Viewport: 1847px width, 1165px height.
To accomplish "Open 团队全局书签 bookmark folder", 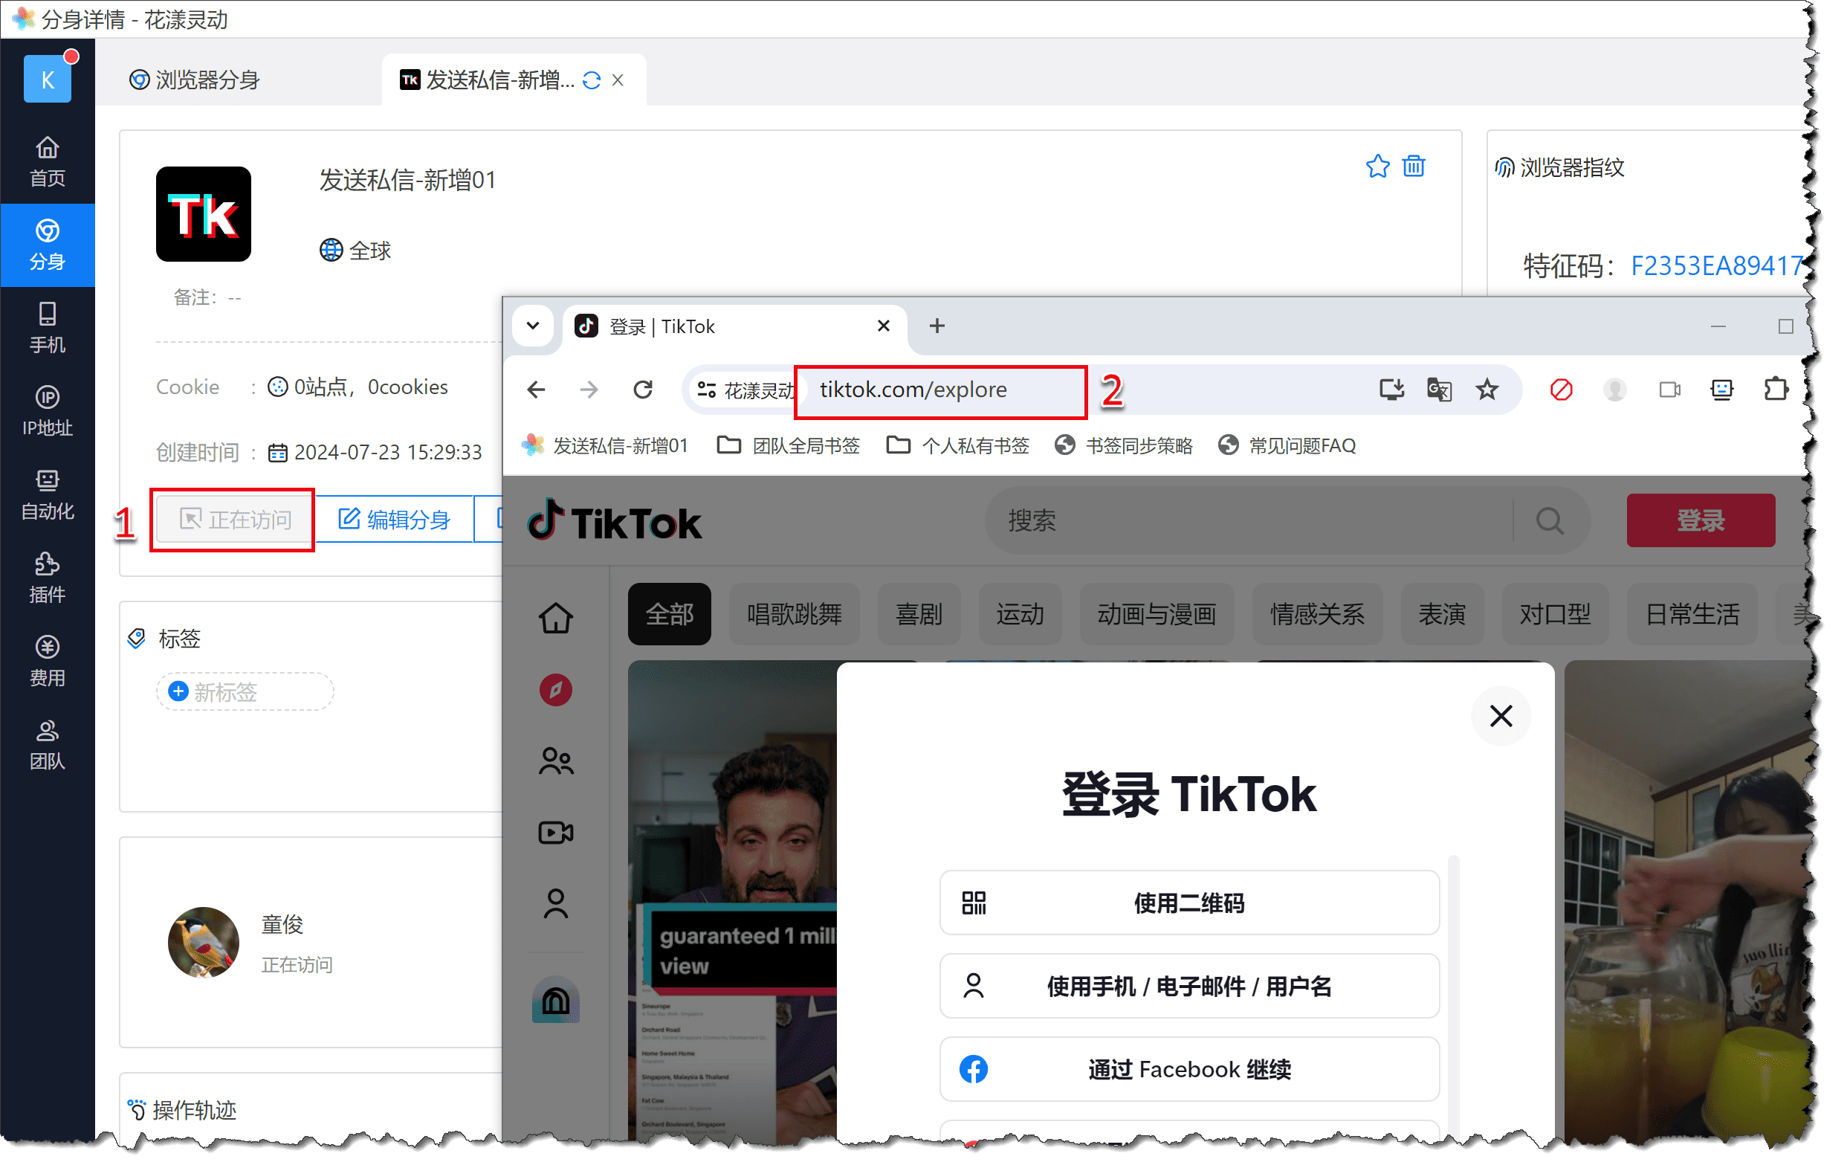I will pos(789,445).
